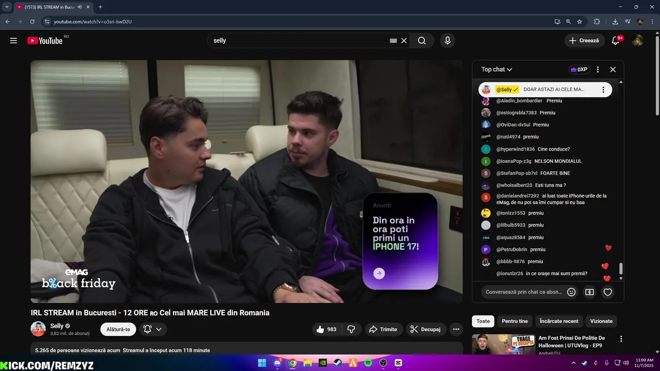Select the Pentru tine filter chip

515,321
